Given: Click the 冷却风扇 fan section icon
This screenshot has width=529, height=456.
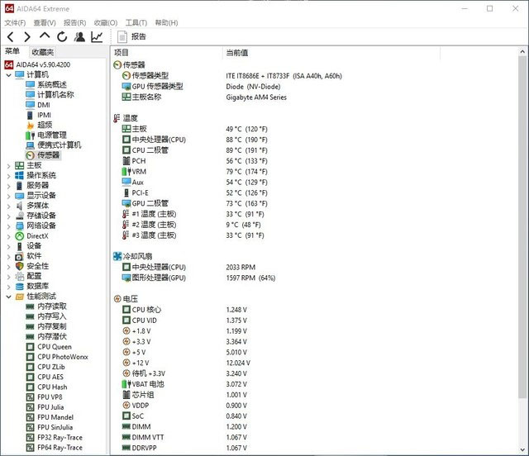Looking at the screenshot, I should (x=117, y=256).
